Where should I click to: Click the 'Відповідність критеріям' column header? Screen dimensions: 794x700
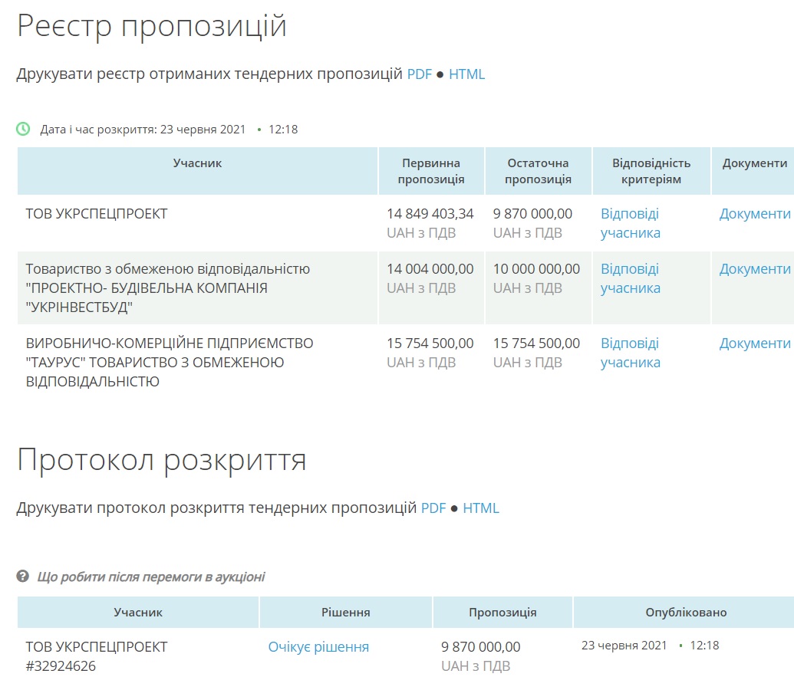tap(651, 171)
